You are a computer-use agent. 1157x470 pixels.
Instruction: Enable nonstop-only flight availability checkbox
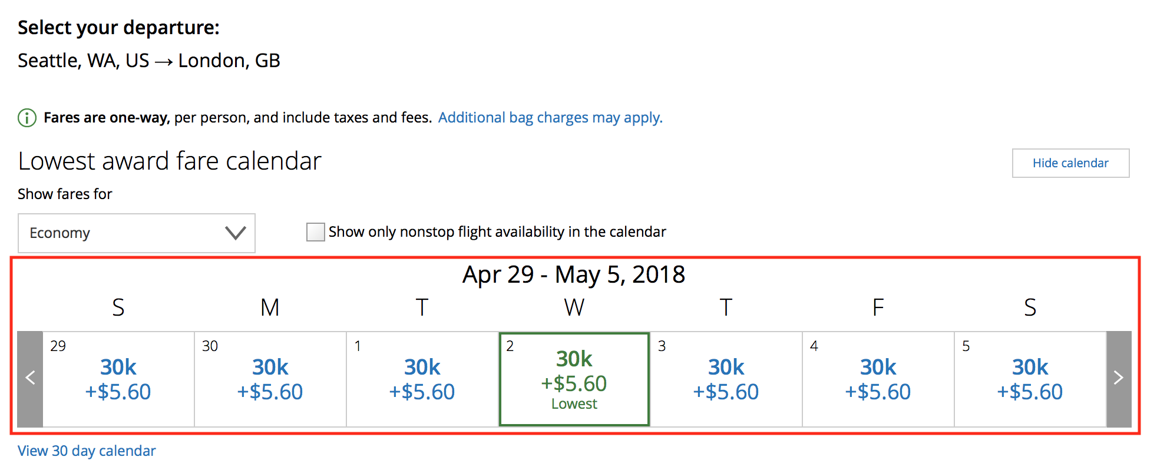[315, 232]
